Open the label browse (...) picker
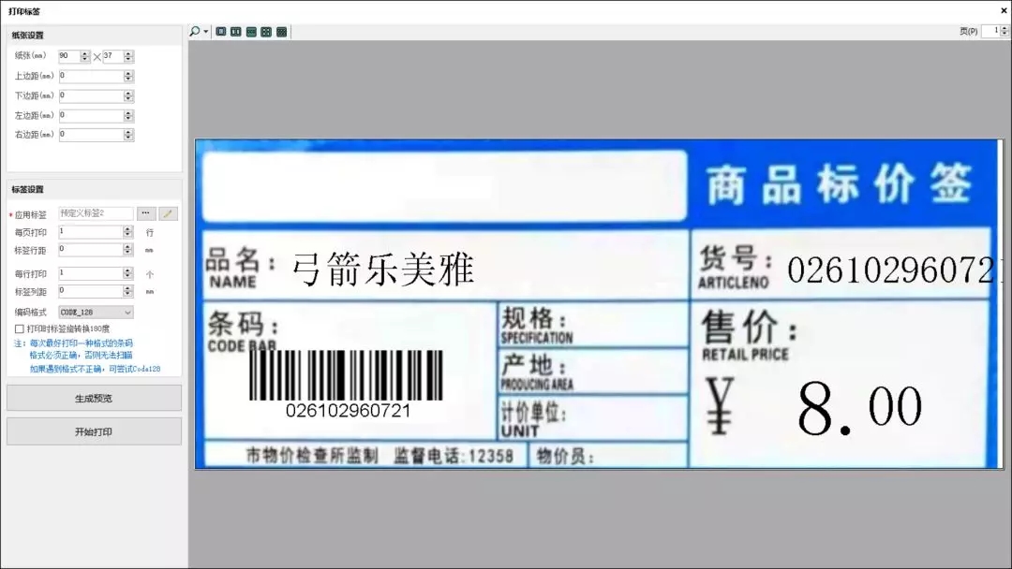This screenshot has height=569, width=1012. [x=146, y=213]
